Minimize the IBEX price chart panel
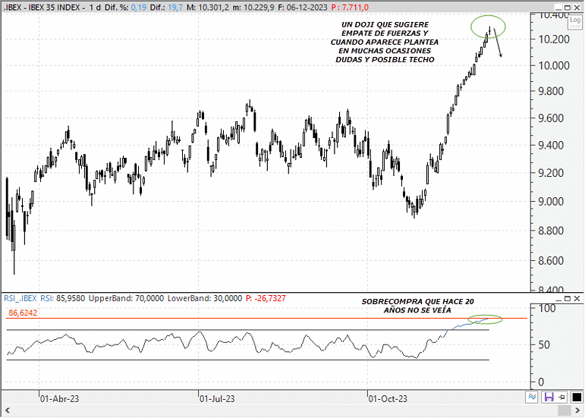585x418 pixels. 558,8
